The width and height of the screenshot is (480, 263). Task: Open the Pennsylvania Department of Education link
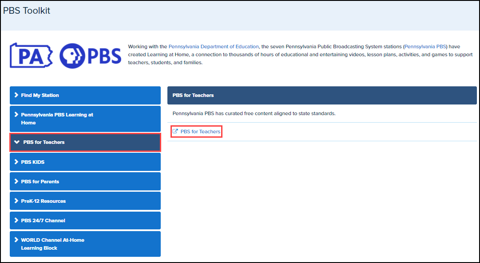pyautogui.click(x=214, y=46)
